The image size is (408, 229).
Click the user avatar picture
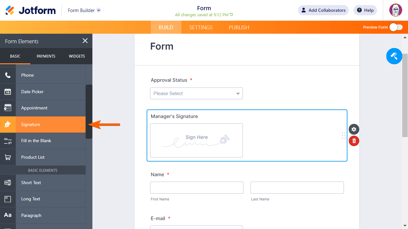pyautogui.click(x=396, y=10)
